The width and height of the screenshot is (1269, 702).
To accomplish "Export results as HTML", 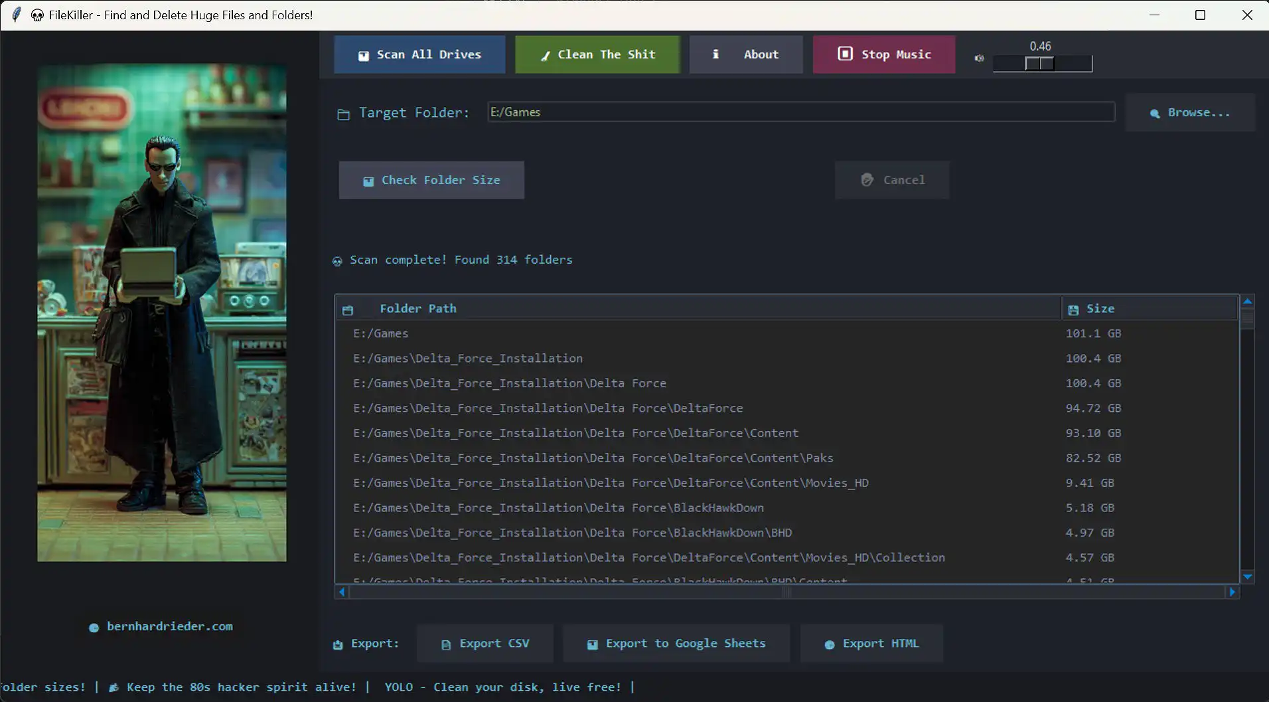I will click(x=871, y=644).
